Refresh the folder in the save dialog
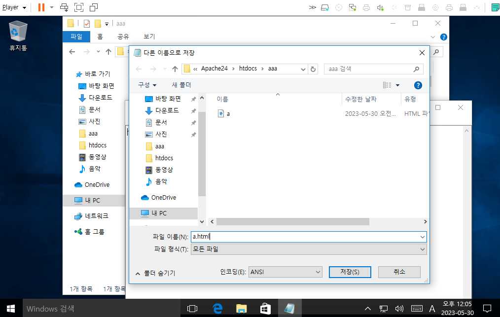The image size is (500, 317). [x=313, y=69]
